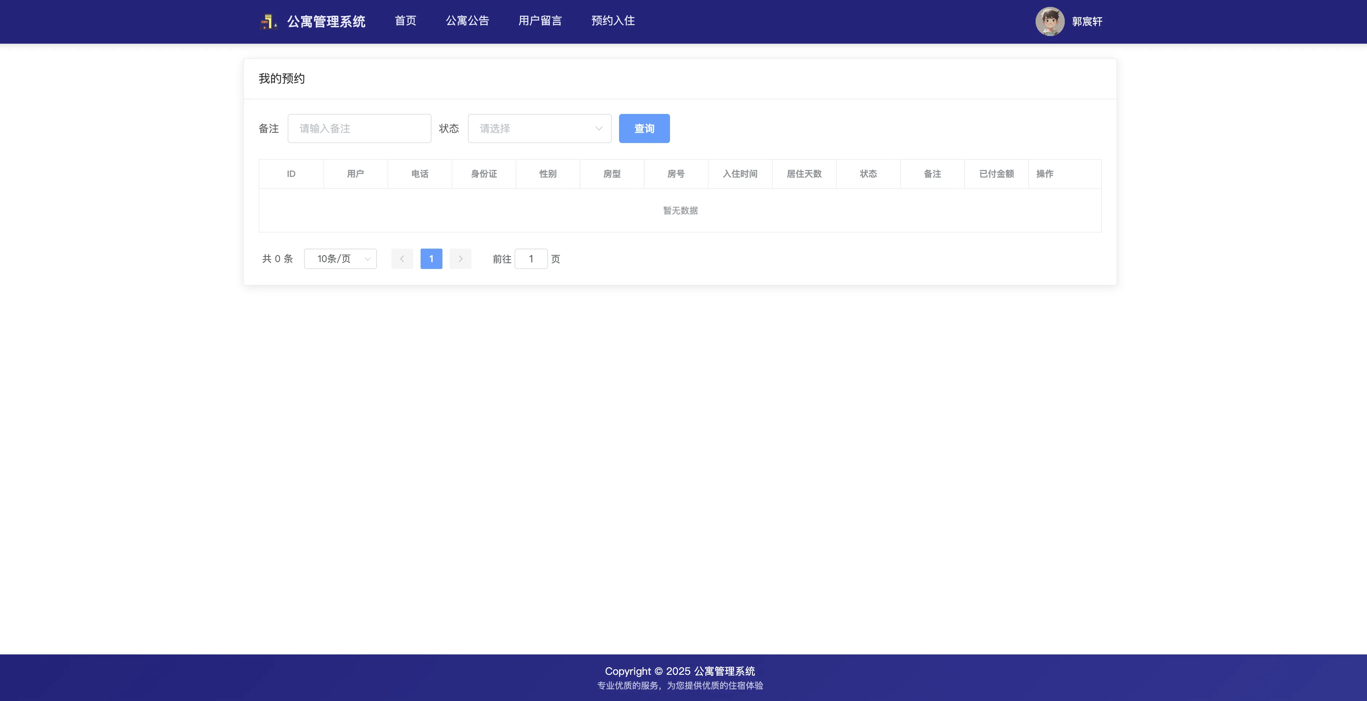Expand the 状态 dropdown chevron
Screen dimensions: 1367x701
pos(599,128)
